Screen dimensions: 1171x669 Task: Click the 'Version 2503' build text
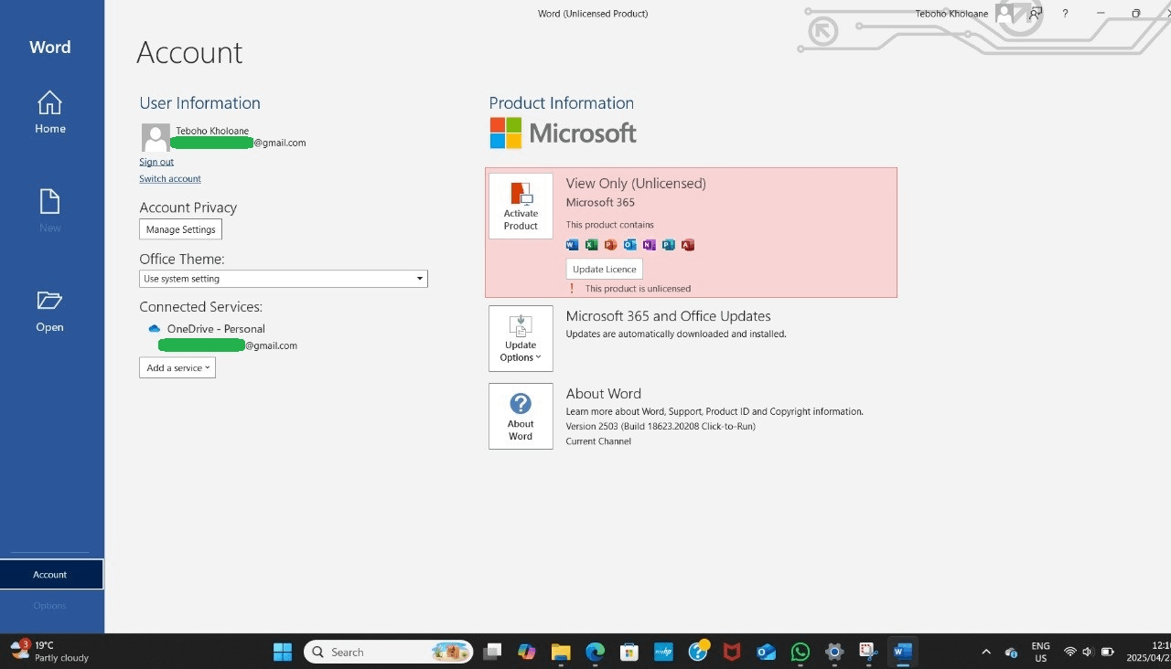661,426
